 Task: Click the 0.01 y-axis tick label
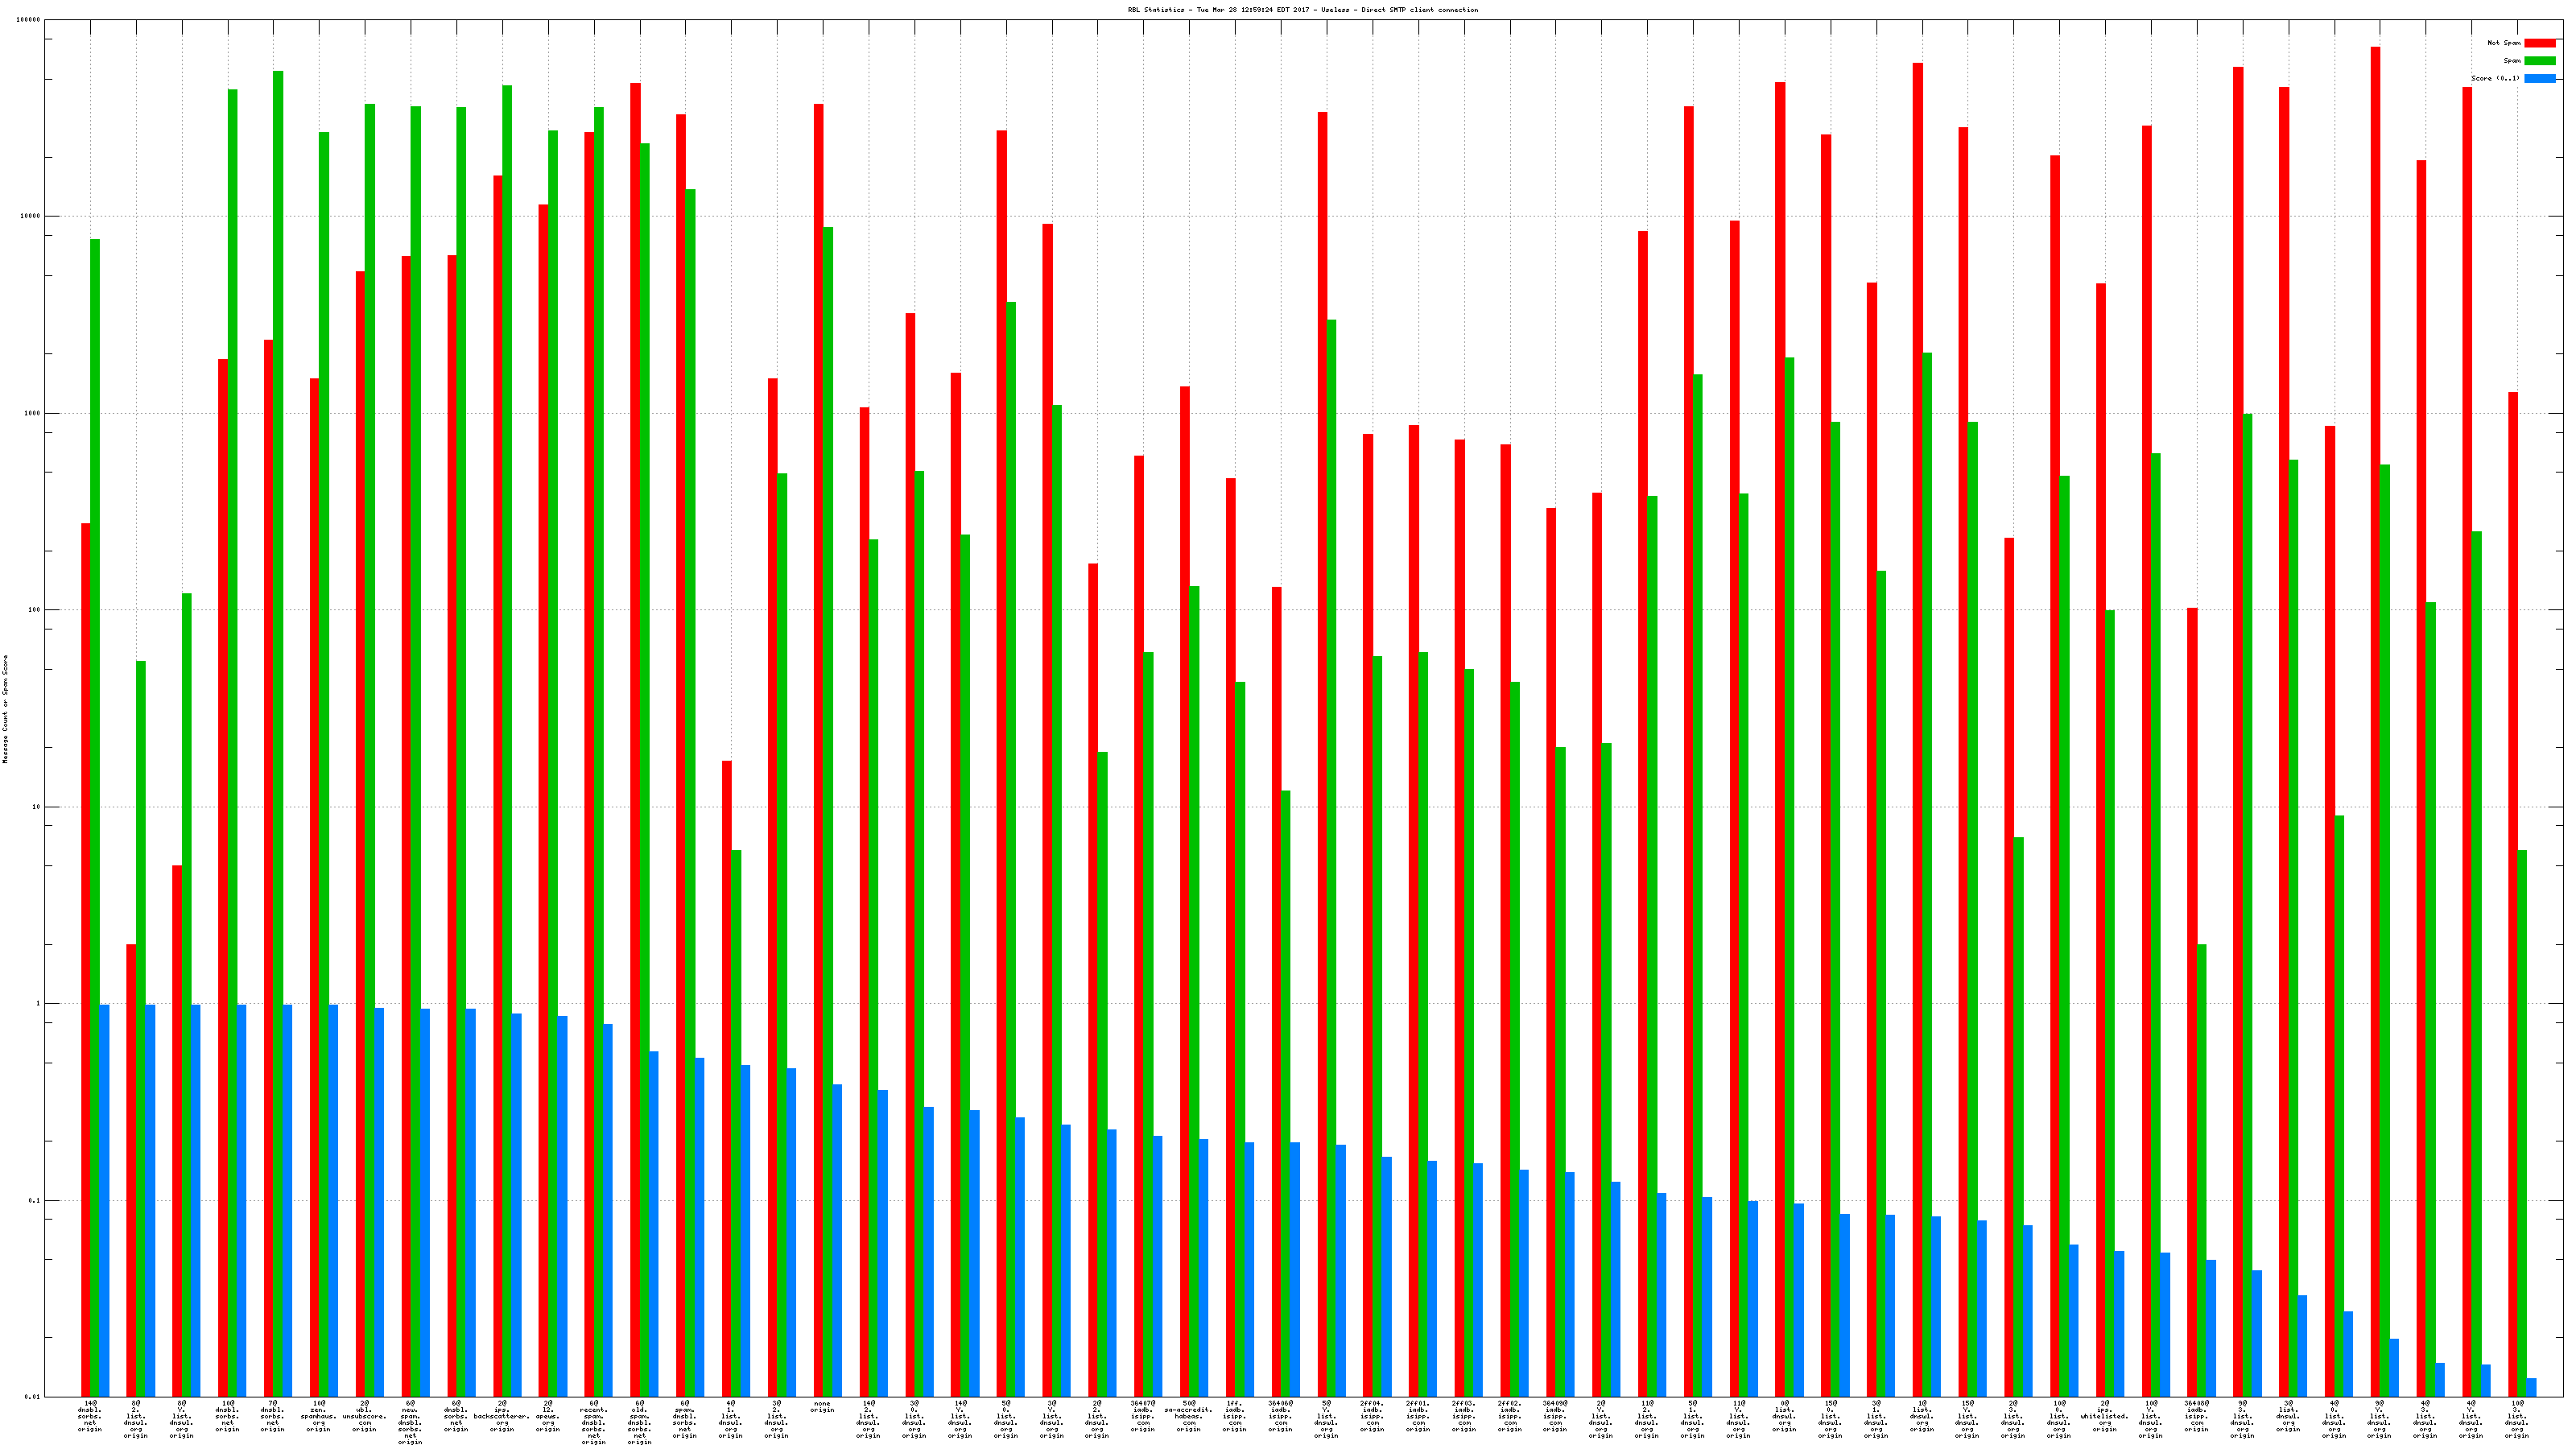(x=32, y=1397)
